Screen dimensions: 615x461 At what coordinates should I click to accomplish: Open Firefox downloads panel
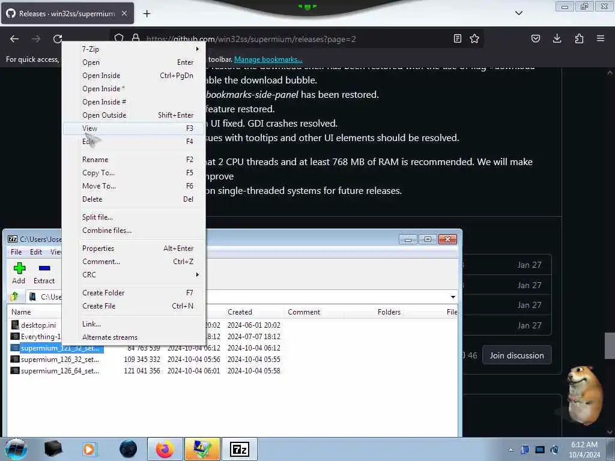(x=557, y=38)
